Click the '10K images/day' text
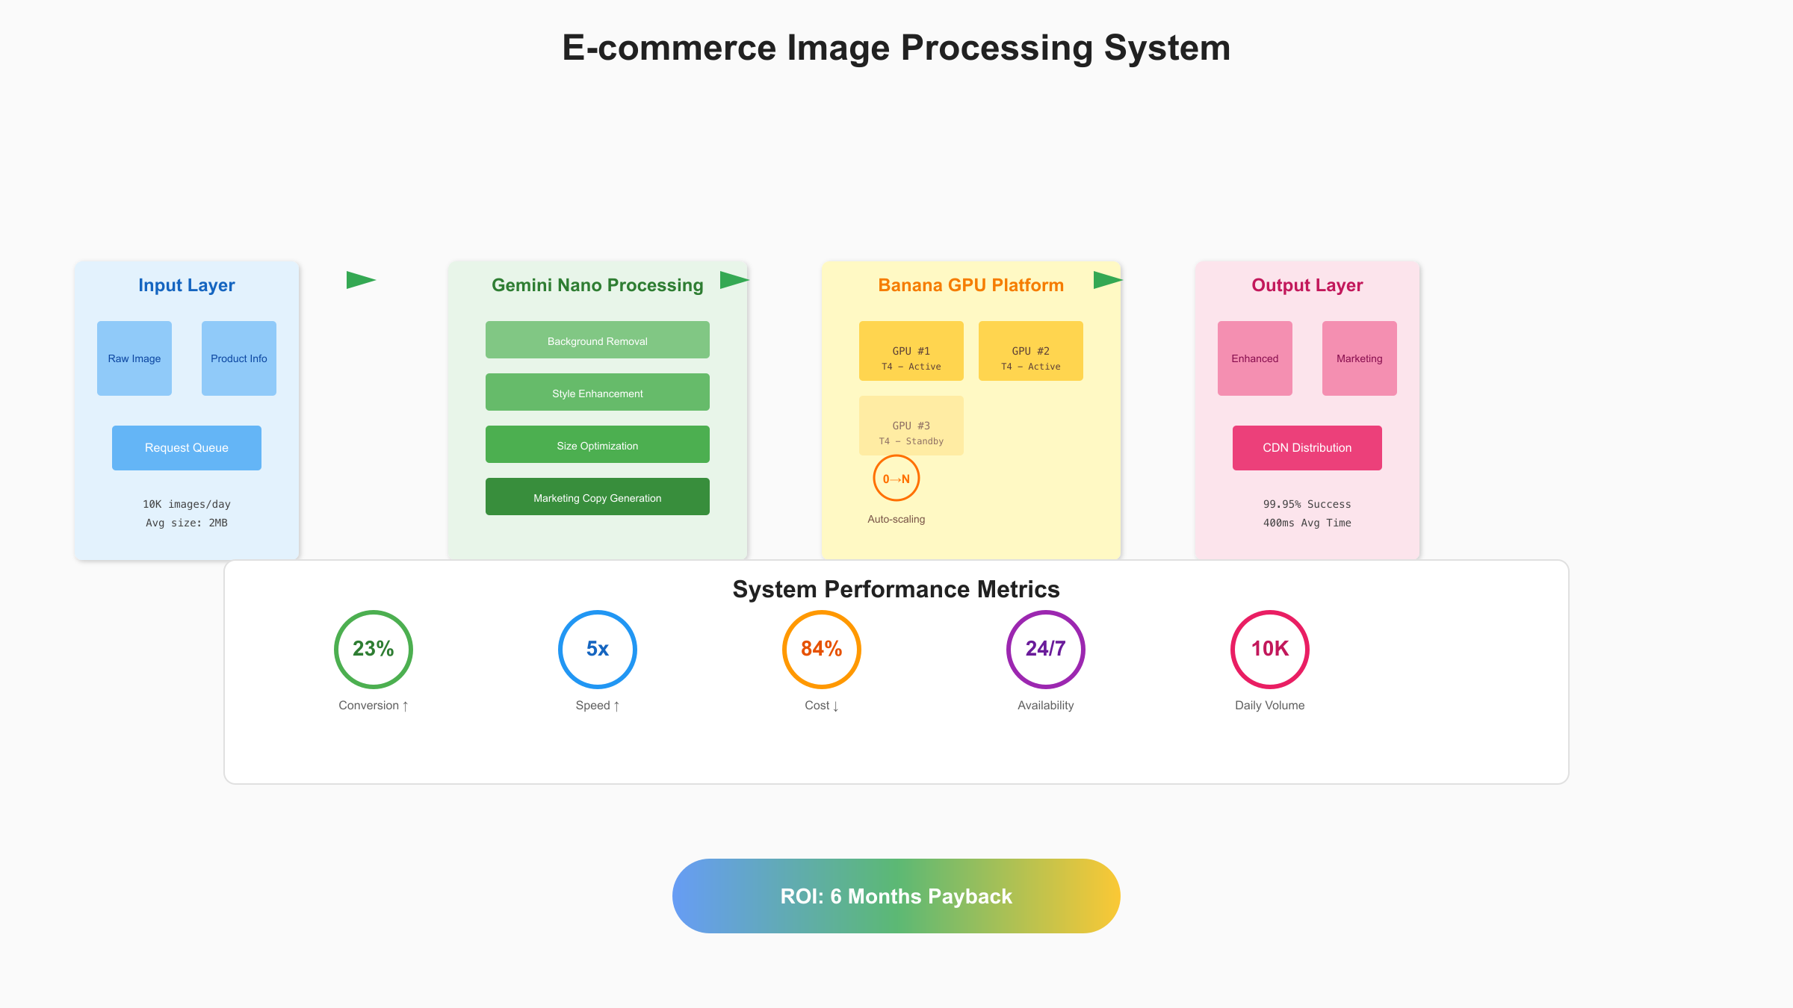The image size is (1793, 1008). point(187,504)
